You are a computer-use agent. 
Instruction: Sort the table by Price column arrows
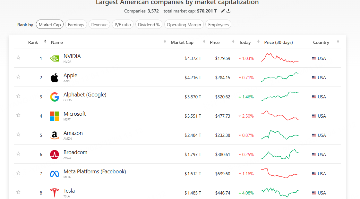(x=233, y=42)
